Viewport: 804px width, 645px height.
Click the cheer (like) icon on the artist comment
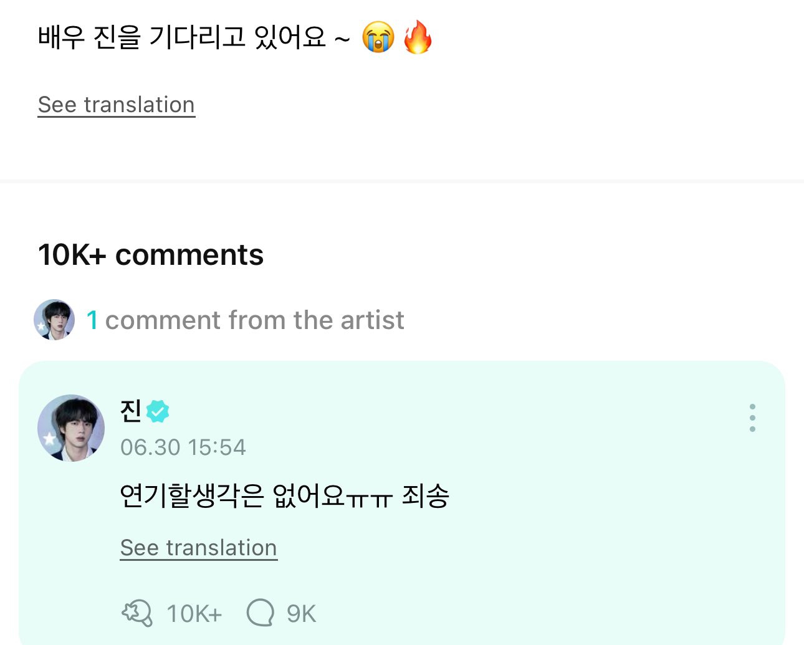point(137,613)
